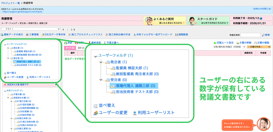
Task: Click the 回覧ルート設定 star icon
Action: (x=215, y=43)
